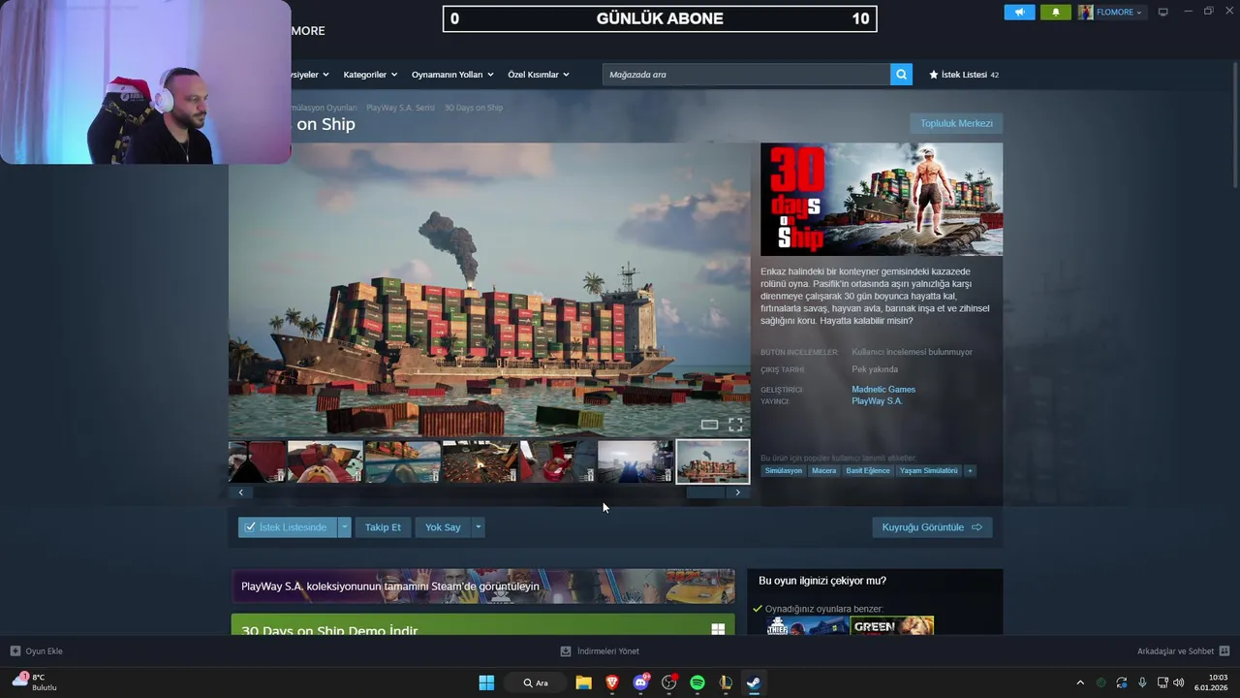
Task: Toggle theater mode icon on screenshot viewer
Action: (709, 425)
